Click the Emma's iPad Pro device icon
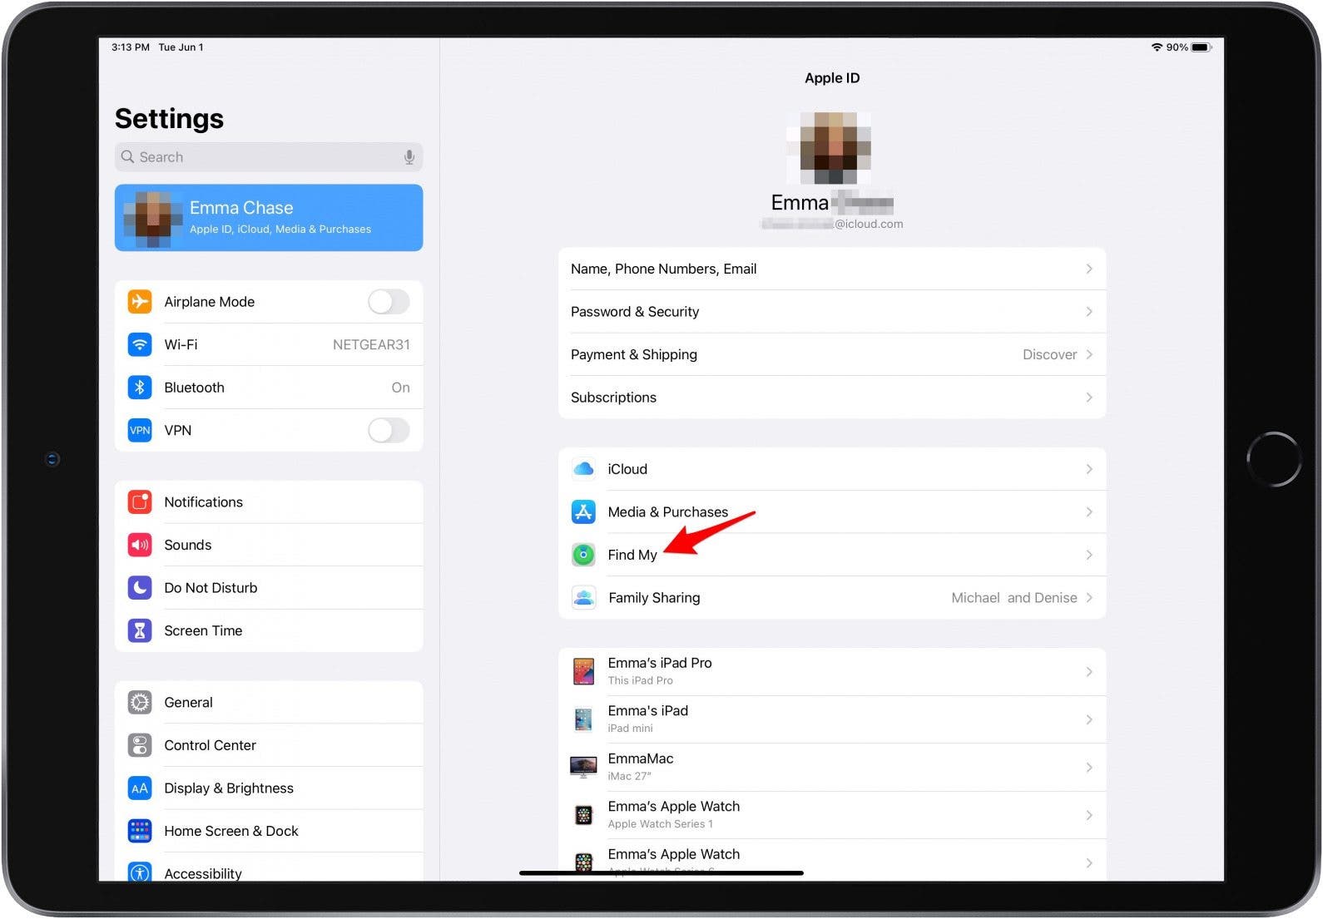This screenshot has height=919, width=1323. click(x=583, y=671)
